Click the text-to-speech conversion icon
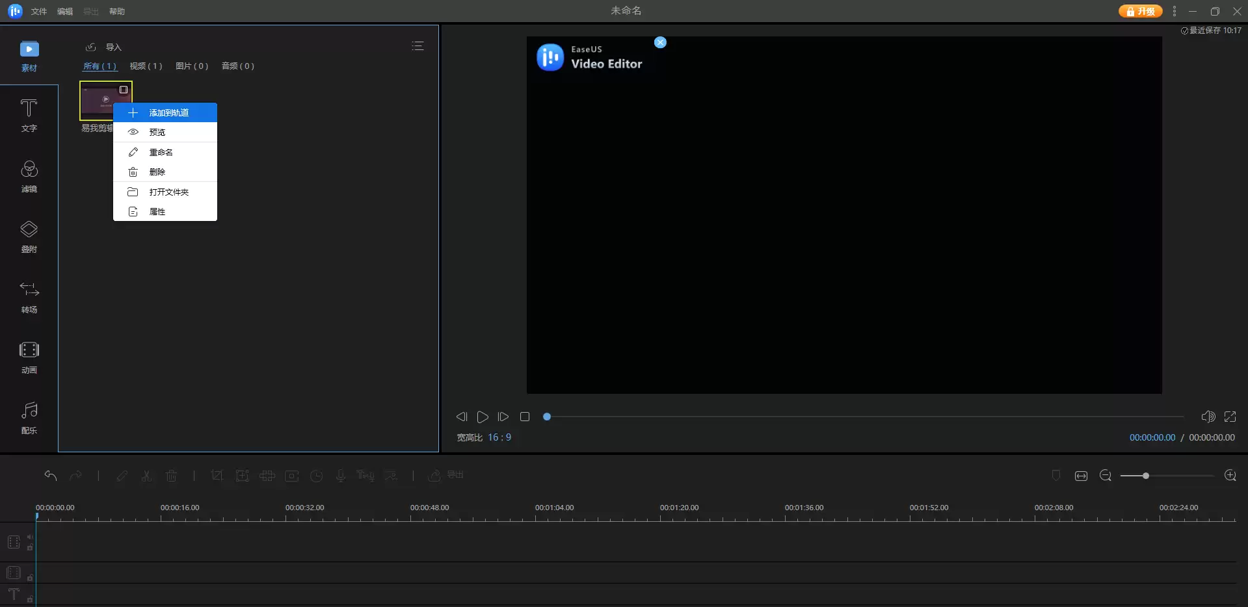 point(365,476)
